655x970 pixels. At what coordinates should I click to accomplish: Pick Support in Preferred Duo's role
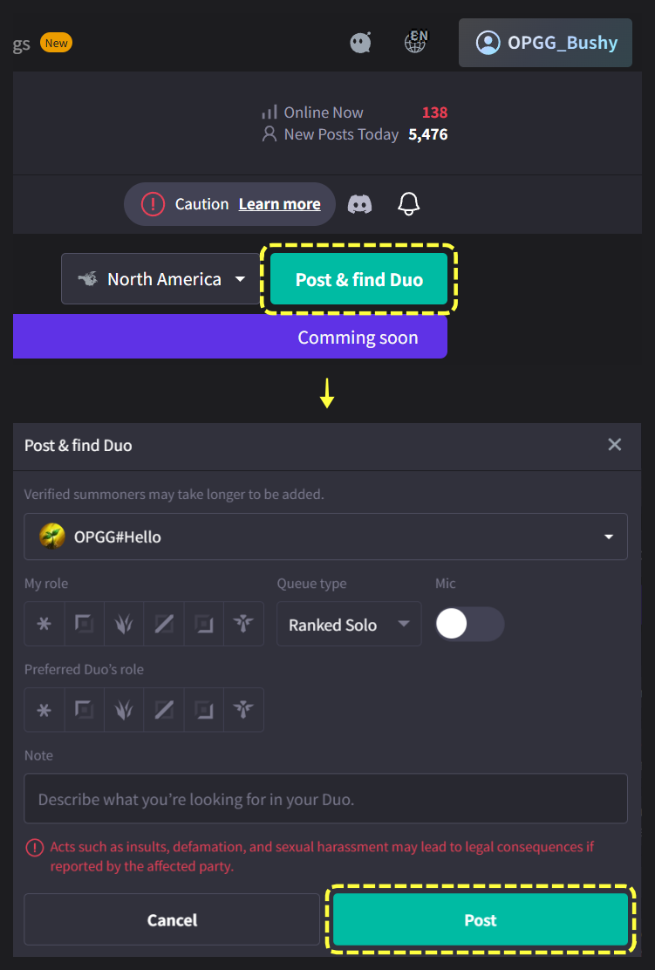(x=243, y=710)
